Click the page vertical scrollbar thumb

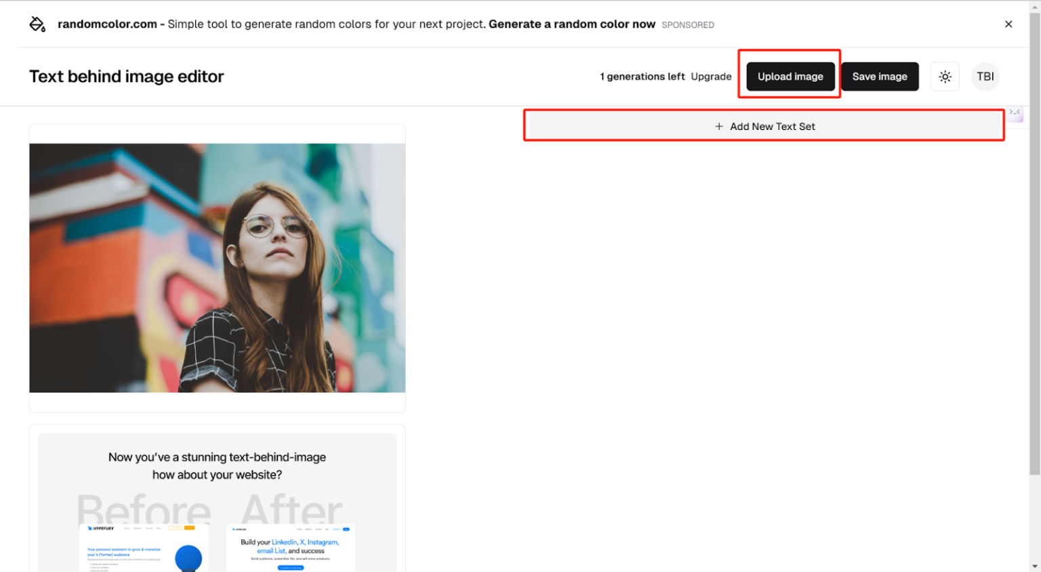1034,244
